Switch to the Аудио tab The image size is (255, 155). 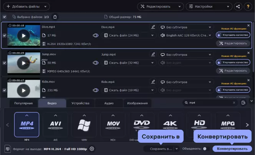(109, 103)
